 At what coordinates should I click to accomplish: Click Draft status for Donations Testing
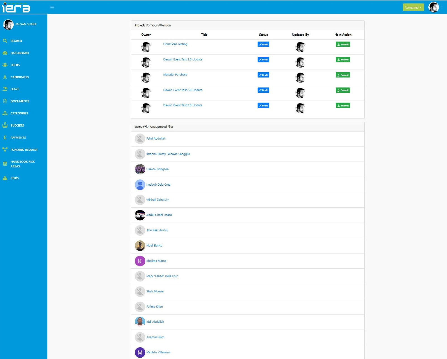tap(263, 44)
